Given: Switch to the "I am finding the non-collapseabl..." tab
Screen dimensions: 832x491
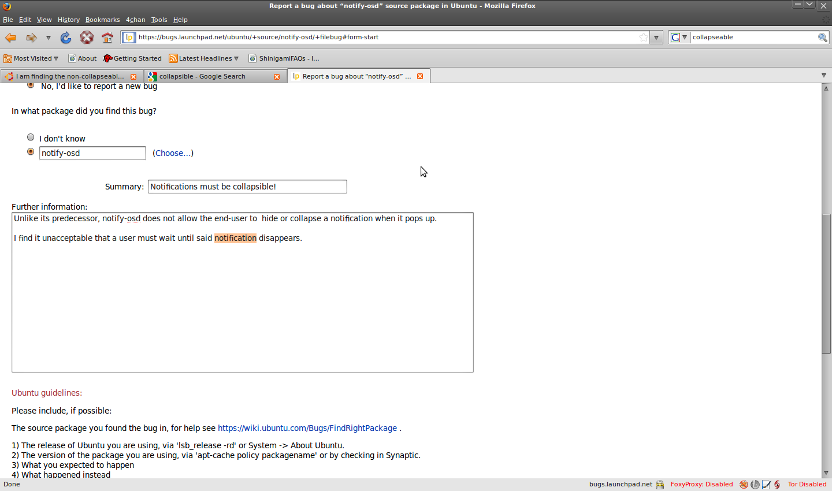Looking at the screenshot, I should [x=69, y=76].
